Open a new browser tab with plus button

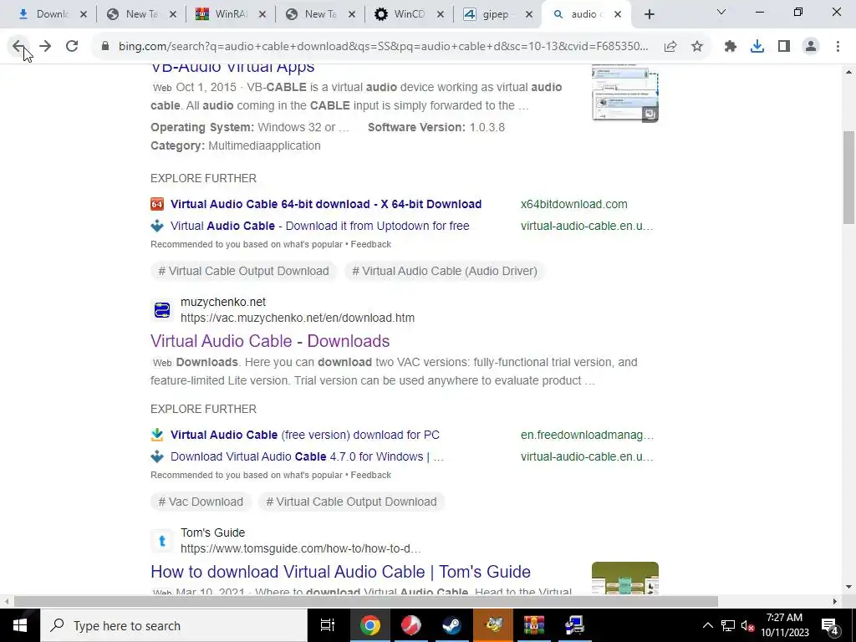pyautogui.click(x=649, y=14)
